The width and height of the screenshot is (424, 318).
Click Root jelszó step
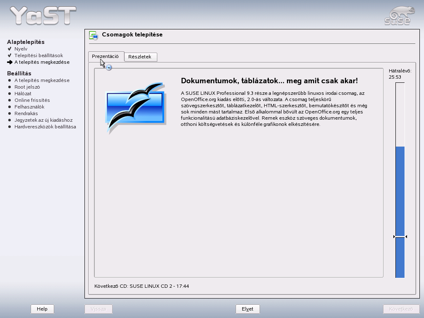[27, 87]
